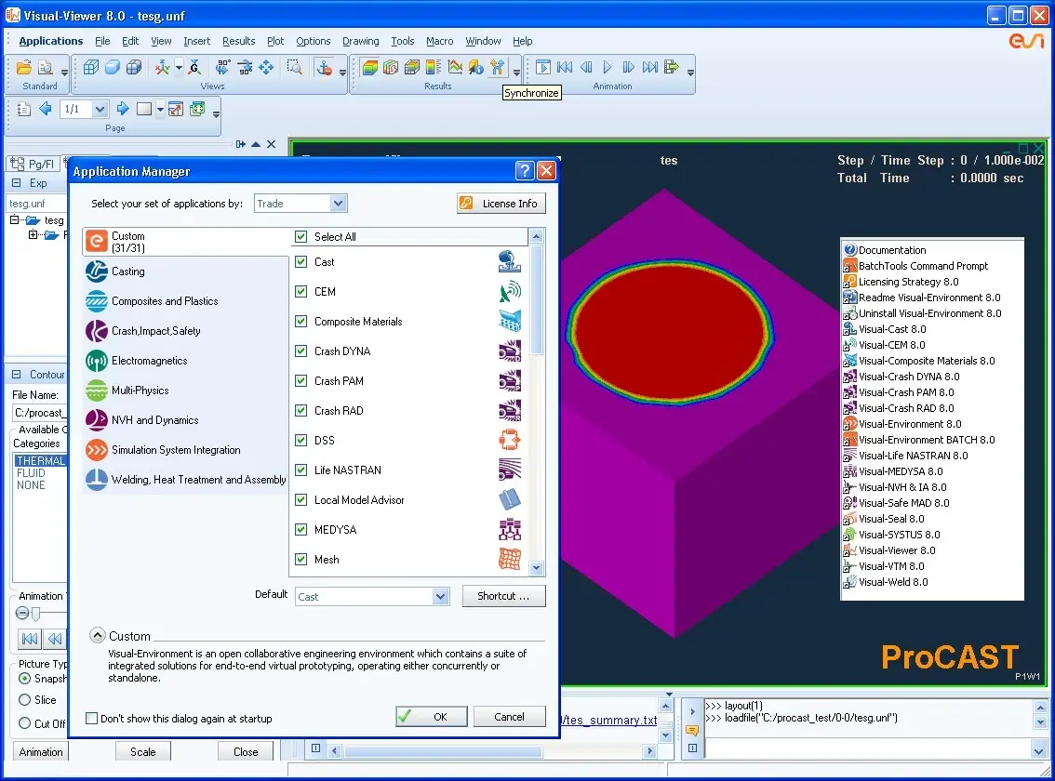
Task: Jump to last animation frame
Action: click(x=650, y=67)
